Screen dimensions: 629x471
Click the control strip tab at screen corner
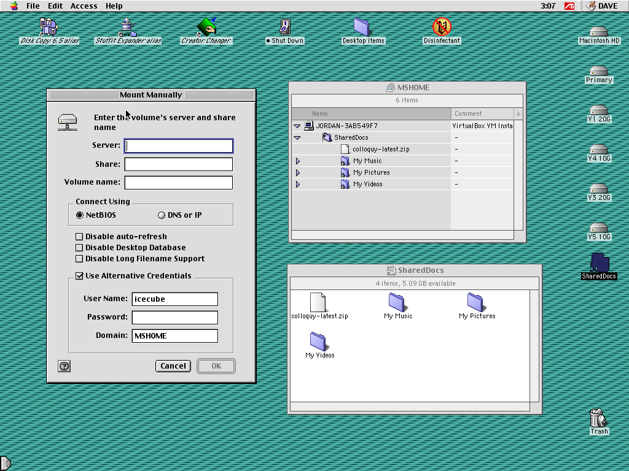coord(5,464)
